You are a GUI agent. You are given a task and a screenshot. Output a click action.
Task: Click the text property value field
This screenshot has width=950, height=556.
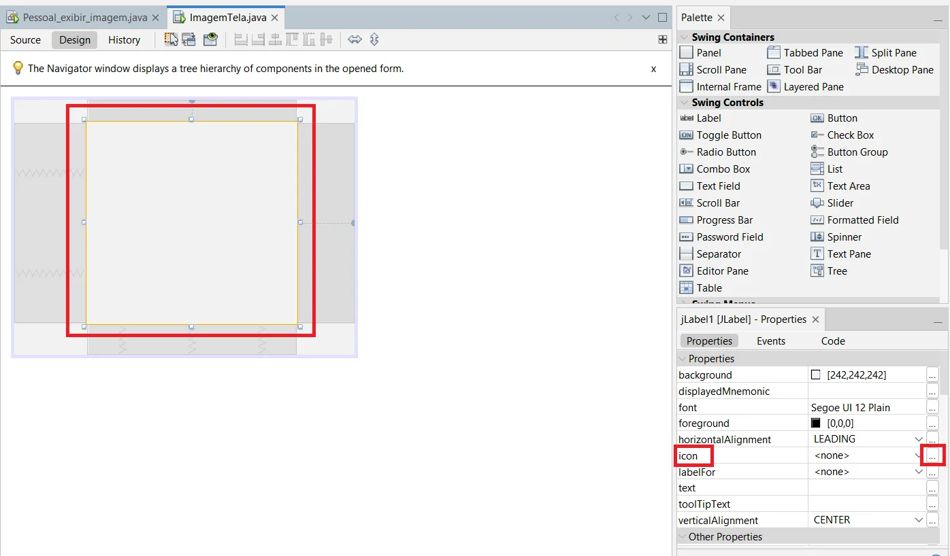(866, 488)
